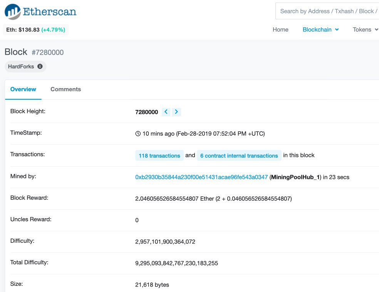Switch to the Comments tab
This screenshot has width=379, height=292.
[x=65, y=89]
